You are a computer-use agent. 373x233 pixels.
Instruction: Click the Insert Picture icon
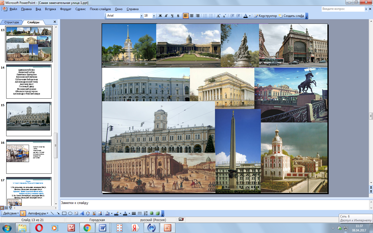tap(100, 213)
